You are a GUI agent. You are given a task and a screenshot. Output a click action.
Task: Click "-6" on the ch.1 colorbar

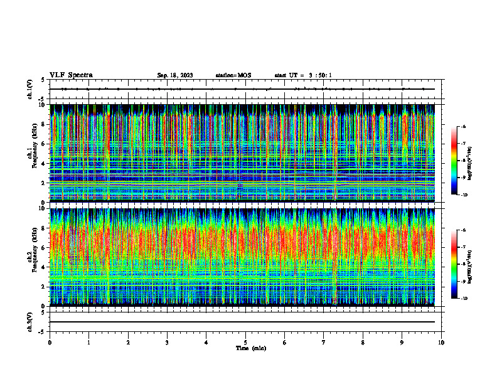coord(463,127)
